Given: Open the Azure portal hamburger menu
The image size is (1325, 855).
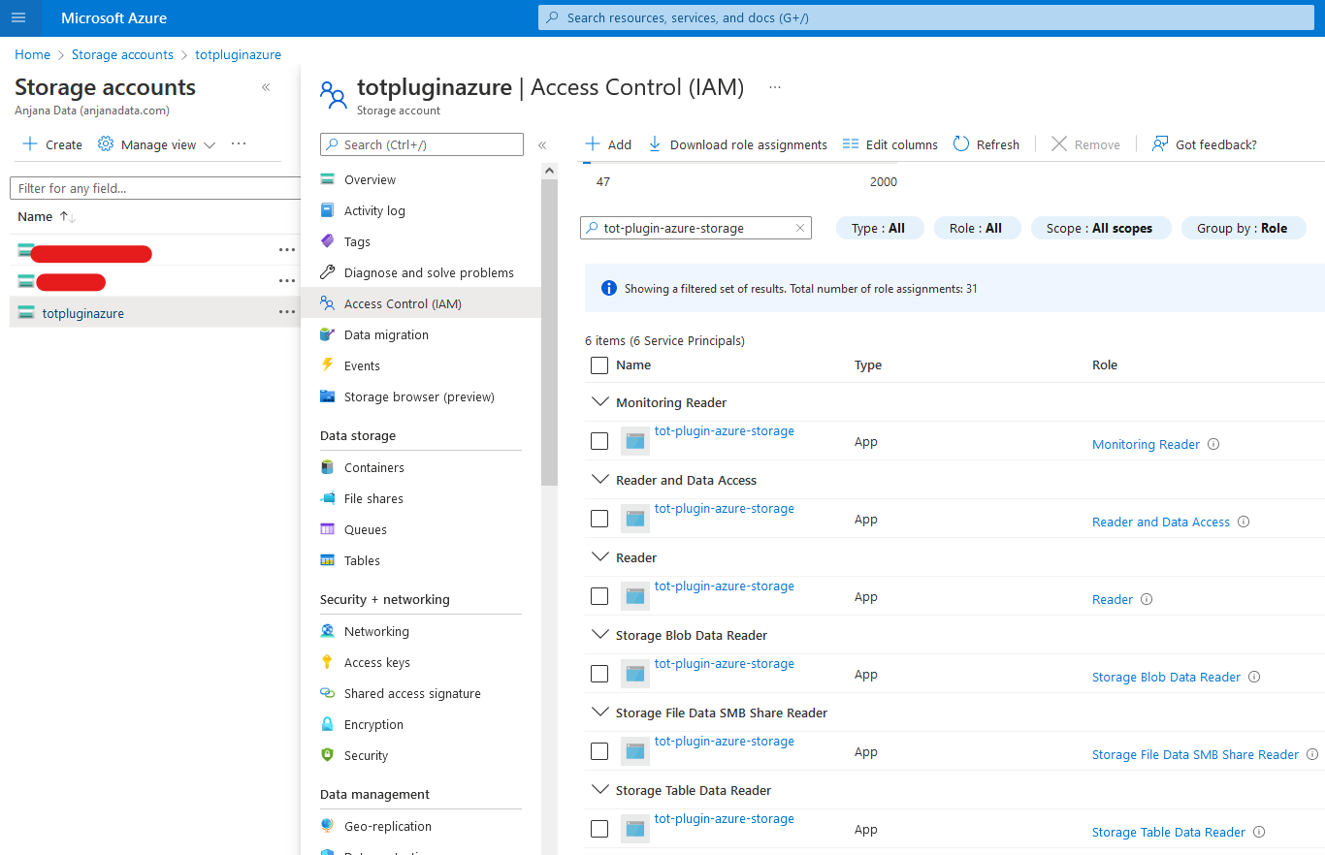Looking at the screenshot, I should (x=18, y=17).
